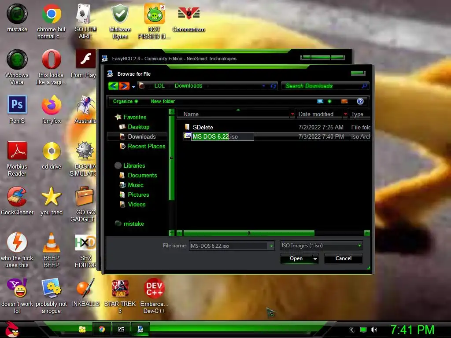Open the 'you tried' star icon
This screenshot has width=451, height=338.
coord(51,201)
